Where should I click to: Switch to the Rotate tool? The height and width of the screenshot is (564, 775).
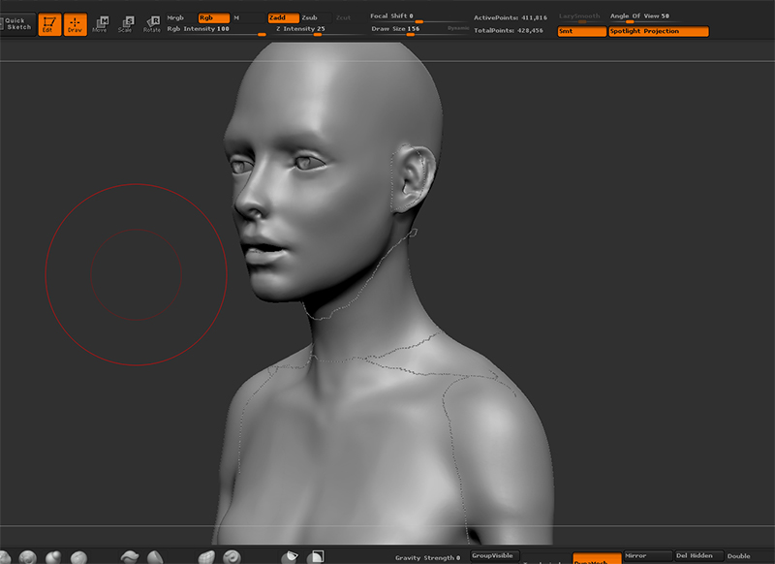click(x=152, y=24)
